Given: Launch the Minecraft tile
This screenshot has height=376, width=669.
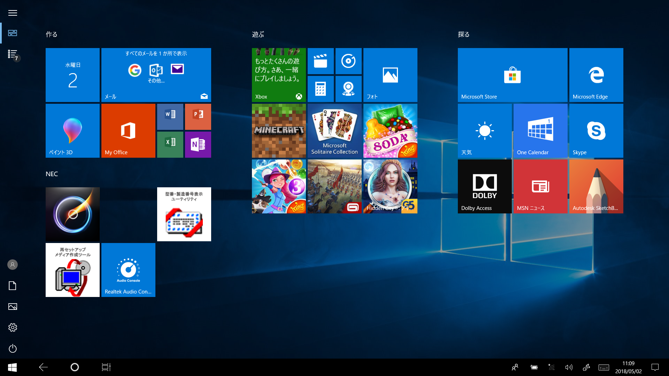Looking at the screenshot, I should click(x=279, y=131).
